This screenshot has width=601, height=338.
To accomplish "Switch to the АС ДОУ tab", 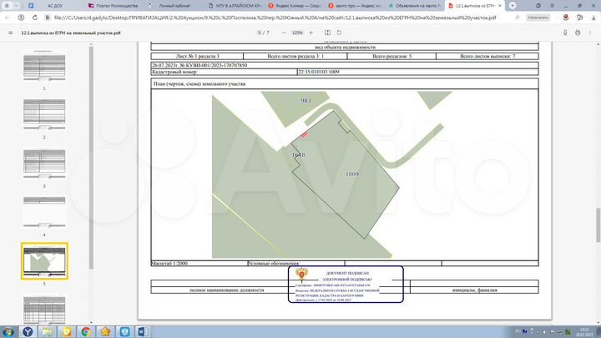I will click(55, 6).
